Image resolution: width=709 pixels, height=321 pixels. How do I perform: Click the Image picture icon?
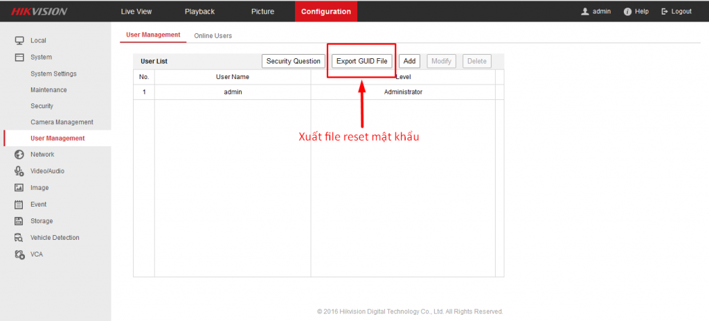[19, 188]
